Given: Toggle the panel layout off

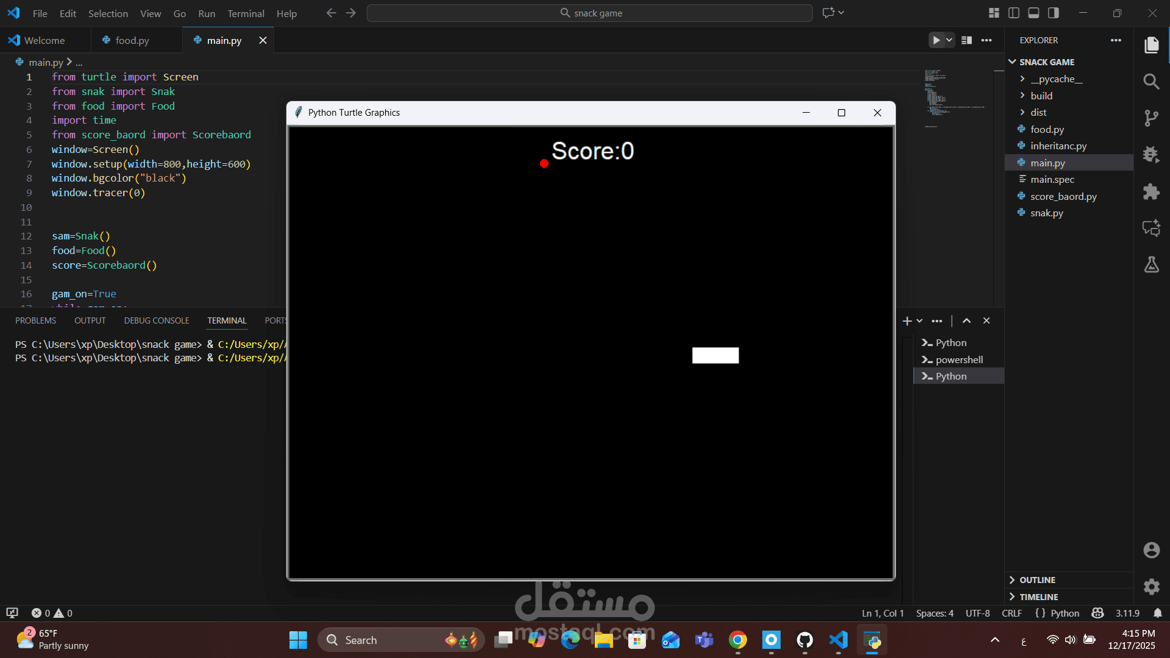Looking at the screenshot, I should point(1033,12).
